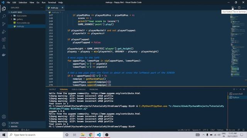Switch to the DEBUG CONSOLE tab
The height and width of the screenshot is (138, 247).
[79, 89]
